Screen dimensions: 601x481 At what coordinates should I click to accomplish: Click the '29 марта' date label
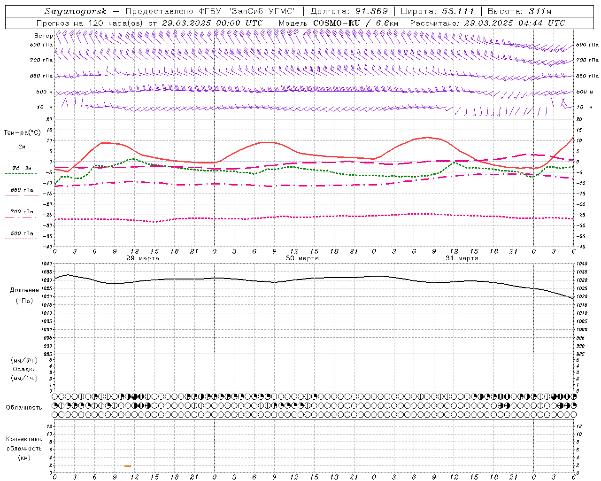click(143, 258)
